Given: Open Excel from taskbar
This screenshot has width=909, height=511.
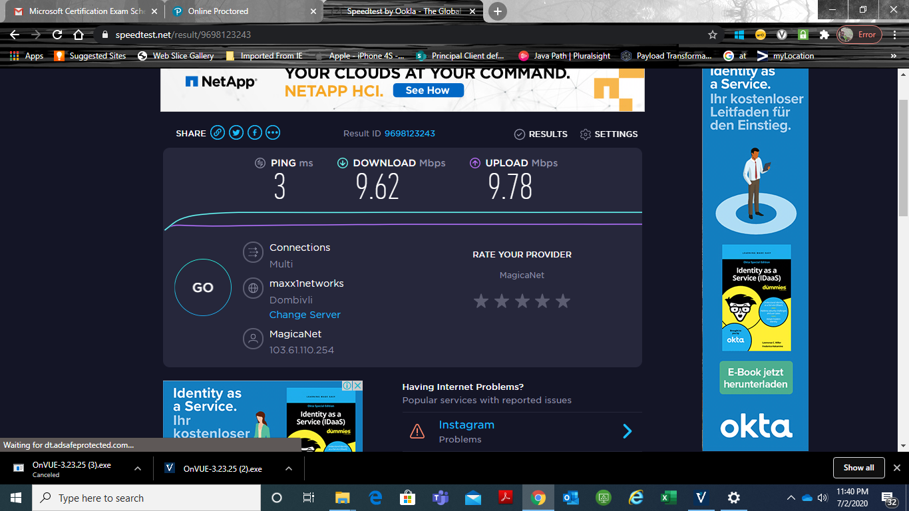Looking at the screenshot, I should (669, 498).
